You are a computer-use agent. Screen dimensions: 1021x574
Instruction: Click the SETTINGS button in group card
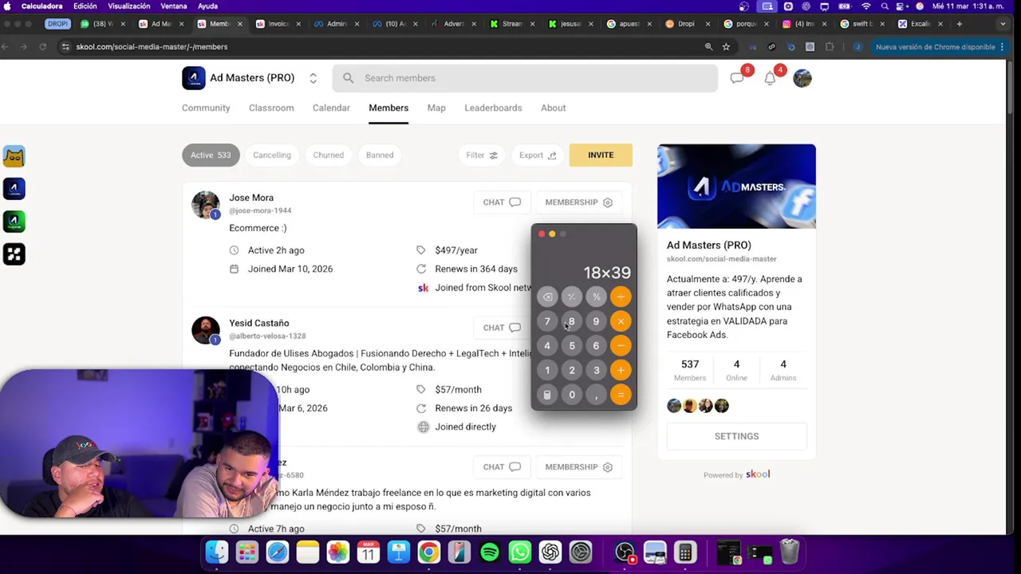736,436
